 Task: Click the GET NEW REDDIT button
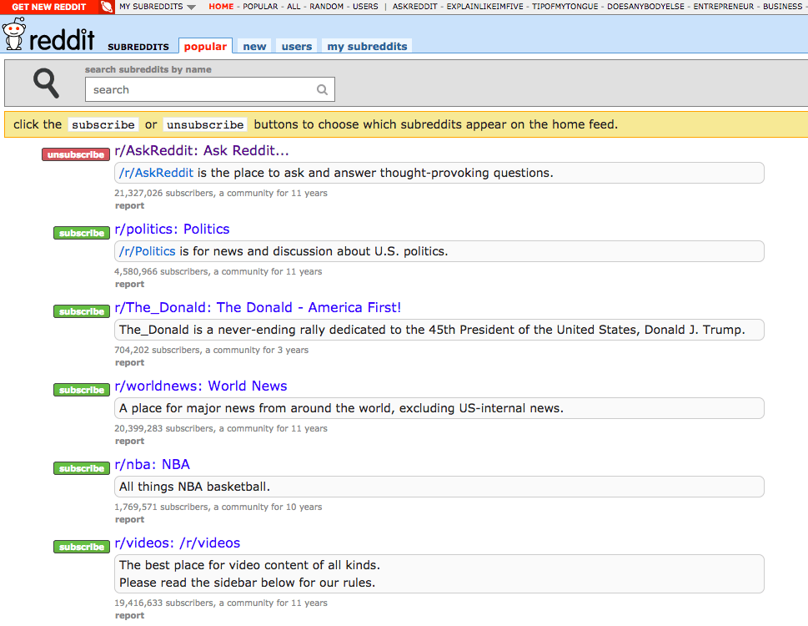[x=48, y=7]
